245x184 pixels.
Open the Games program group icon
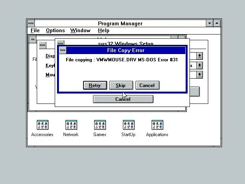[100, 125]
